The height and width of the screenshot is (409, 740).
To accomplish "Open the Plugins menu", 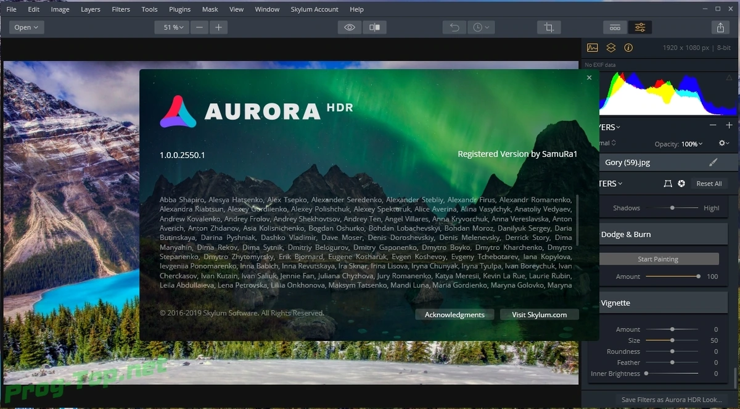I will (179, 9).
